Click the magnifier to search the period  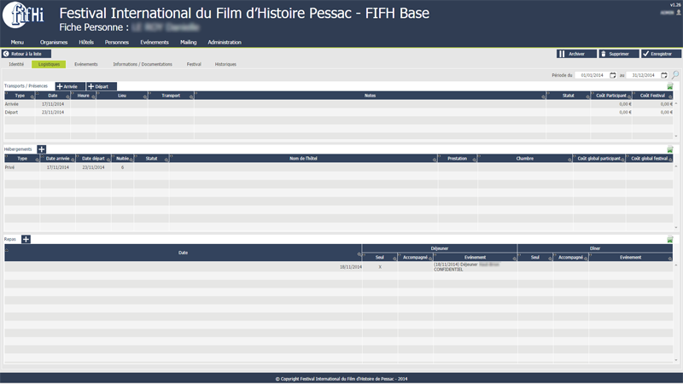675,75
